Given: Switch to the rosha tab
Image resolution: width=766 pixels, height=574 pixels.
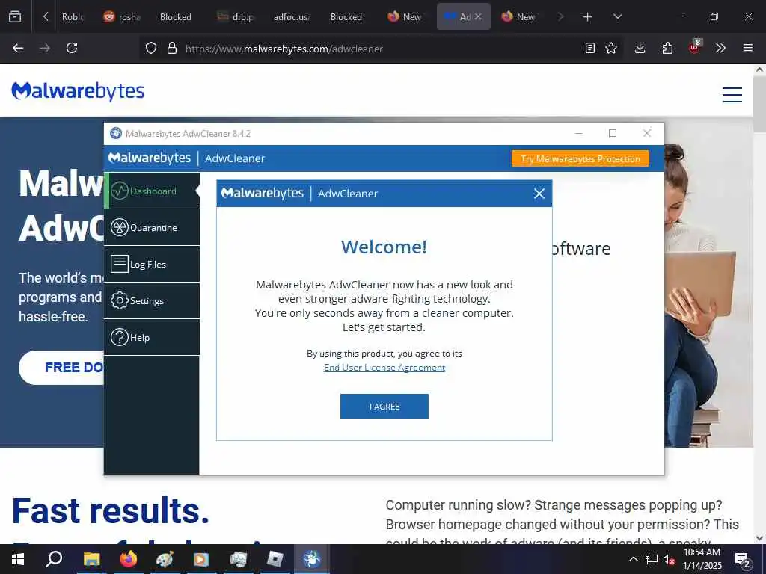Looking at the screenshot, I should (123, 17).
